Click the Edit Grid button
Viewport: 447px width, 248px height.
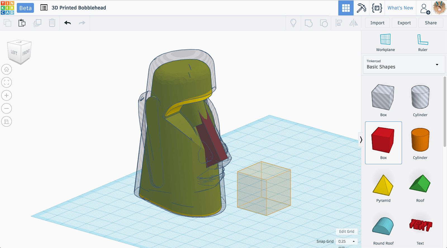click(x=346, y=232)
